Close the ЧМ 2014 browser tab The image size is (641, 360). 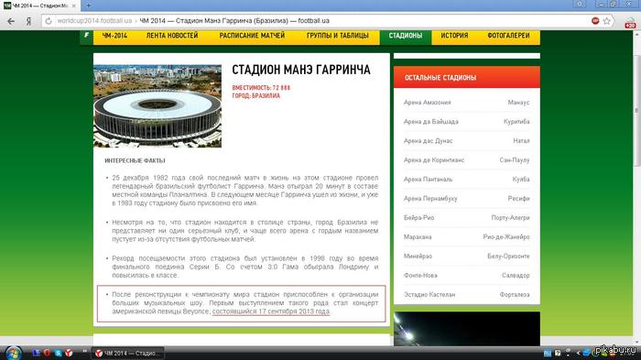(x=74, y=5)
